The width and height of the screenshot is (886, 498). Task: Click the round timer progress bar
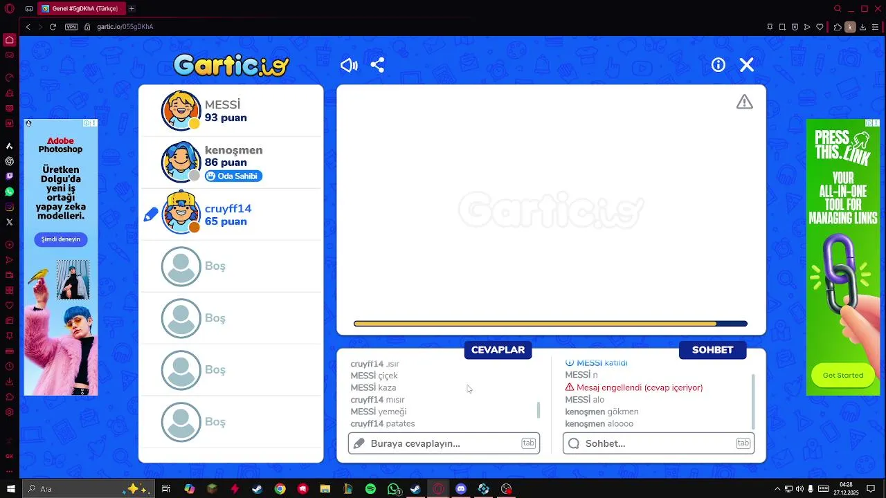pyautogui.click(x=550, y=324)
